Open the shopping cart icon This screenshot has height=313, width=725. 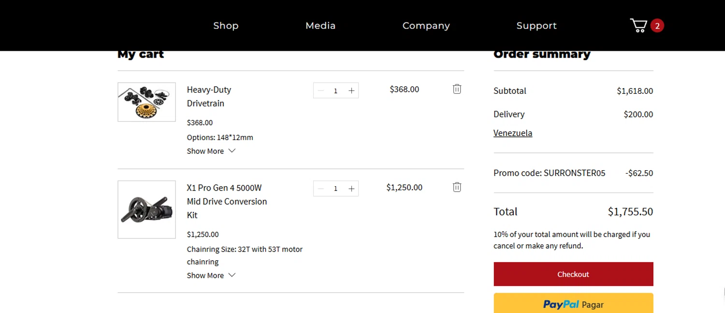pos(639,25)
